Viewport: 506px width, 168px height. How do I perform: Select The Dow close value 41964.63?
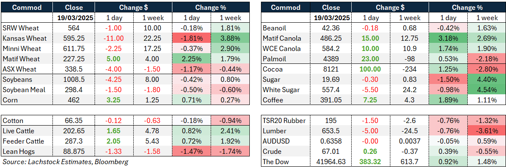(x=331, y=162)
